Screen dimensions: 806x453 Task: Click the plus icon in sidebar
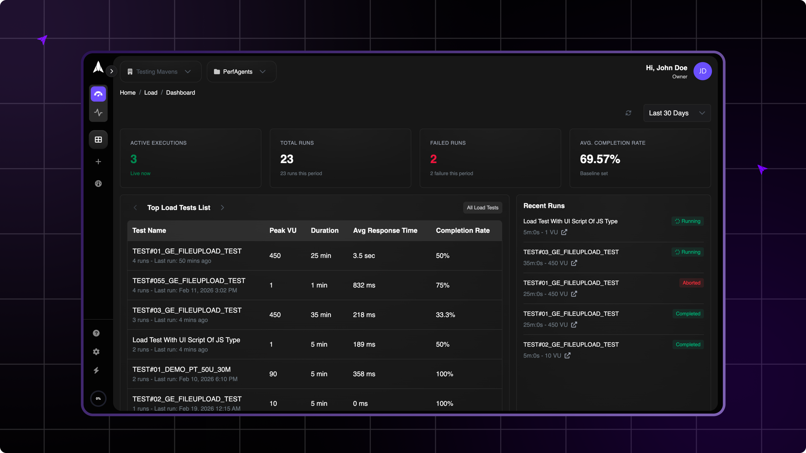(x=98, y=161)
